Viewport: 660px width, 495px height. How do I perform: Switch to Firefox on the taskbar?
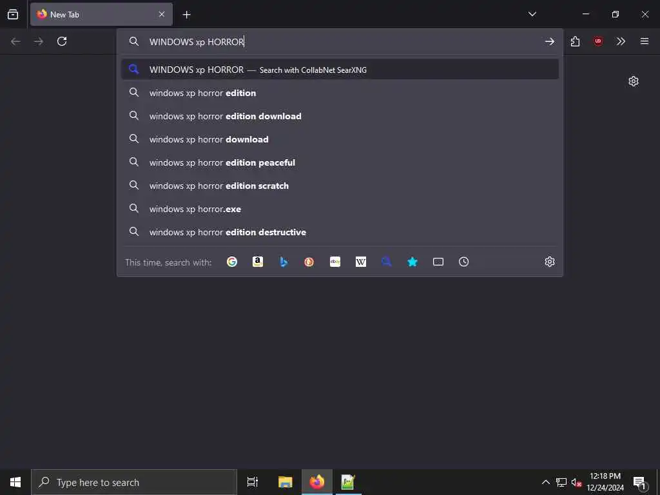(317, 482)
